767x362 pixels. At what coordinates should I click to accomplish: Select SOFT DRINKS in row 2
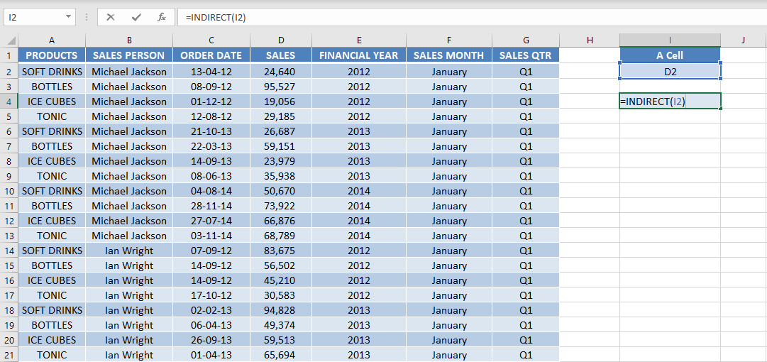52,72
